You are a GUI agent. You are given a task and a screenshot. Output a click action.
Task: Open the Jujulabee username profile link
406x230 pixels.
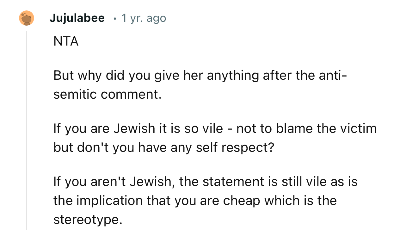[x=77, y=18]
